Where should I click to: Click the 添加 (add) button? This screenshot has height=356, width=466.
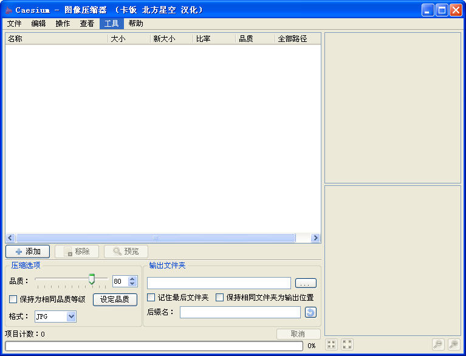tap(27, 252)
